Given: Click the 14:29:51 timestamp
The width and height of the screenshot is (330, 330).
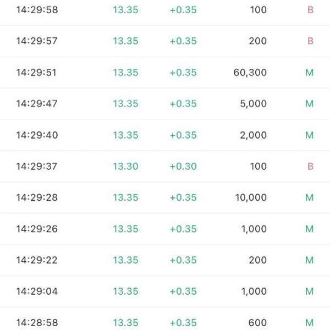Looking at the screenshot, I should pyautogui.click(x=37, y=73).
